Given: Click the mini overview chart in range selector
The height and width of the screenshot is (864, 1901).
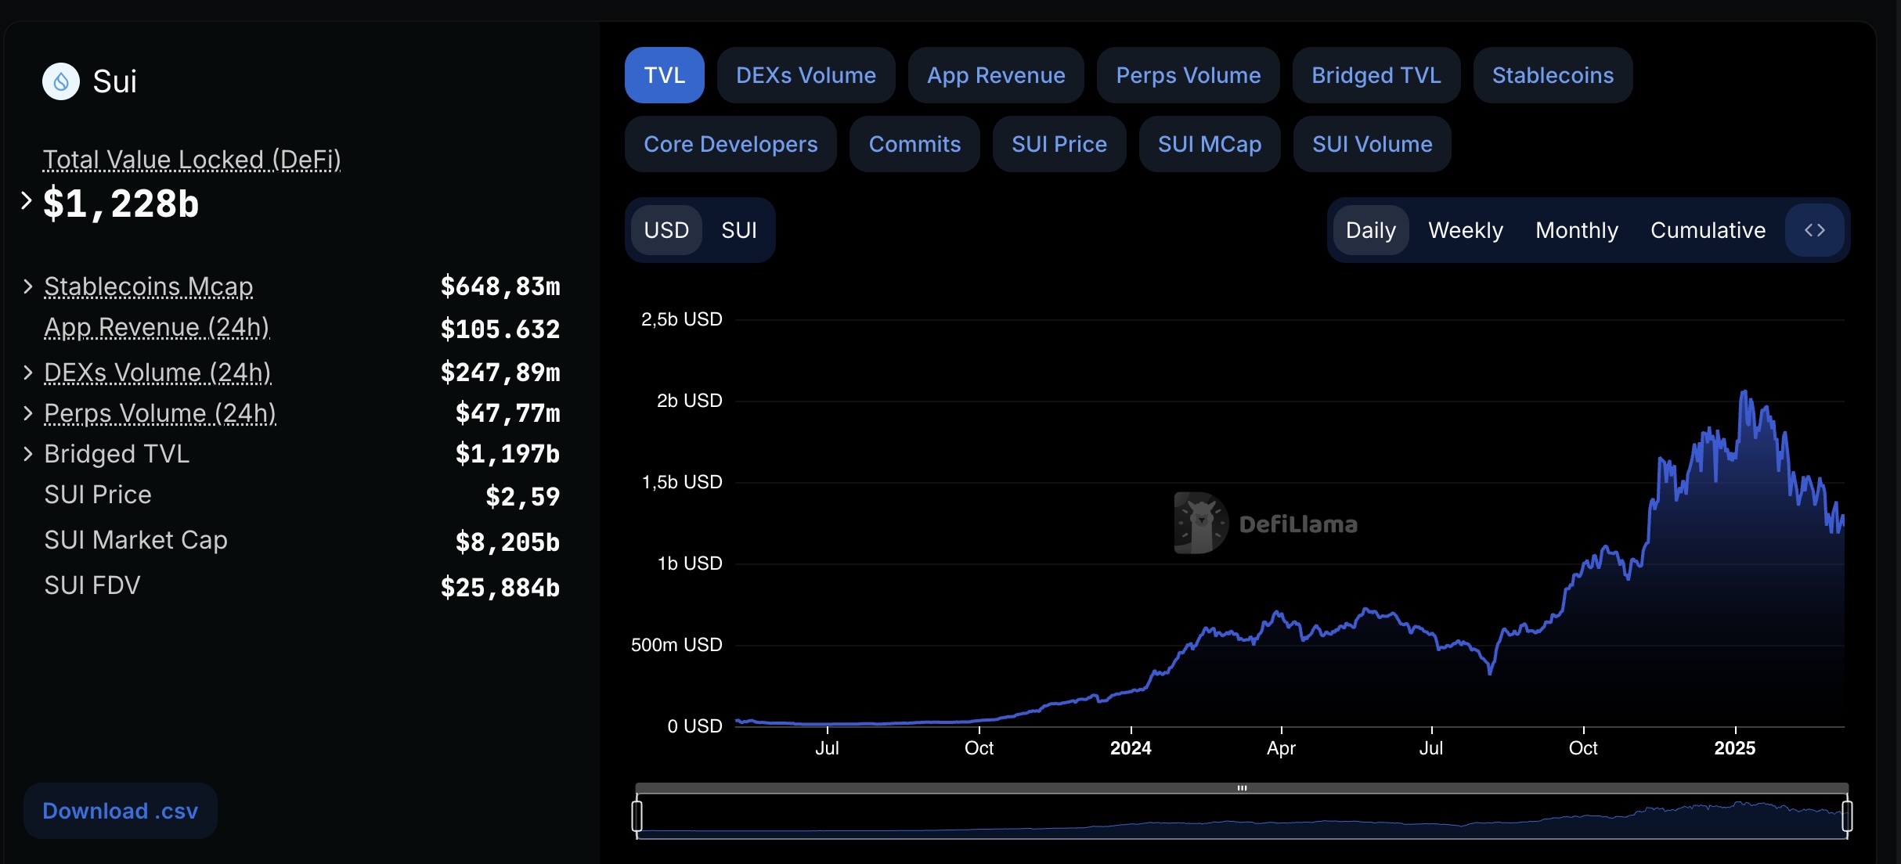Looking at the screenshot, I should 1242,817.
